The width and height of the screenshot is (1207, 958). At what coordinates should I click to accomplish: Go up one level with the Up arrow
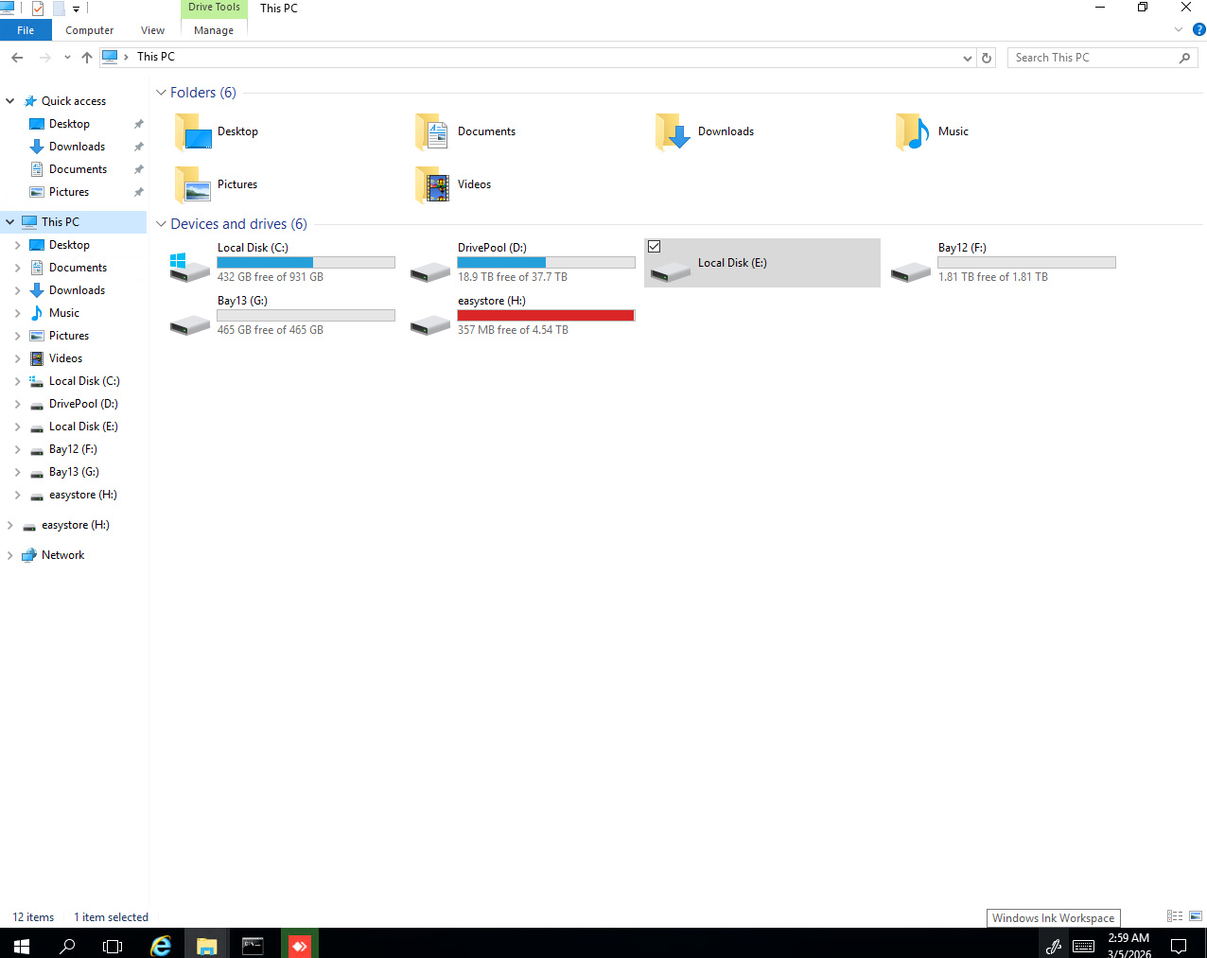(87, 58)
